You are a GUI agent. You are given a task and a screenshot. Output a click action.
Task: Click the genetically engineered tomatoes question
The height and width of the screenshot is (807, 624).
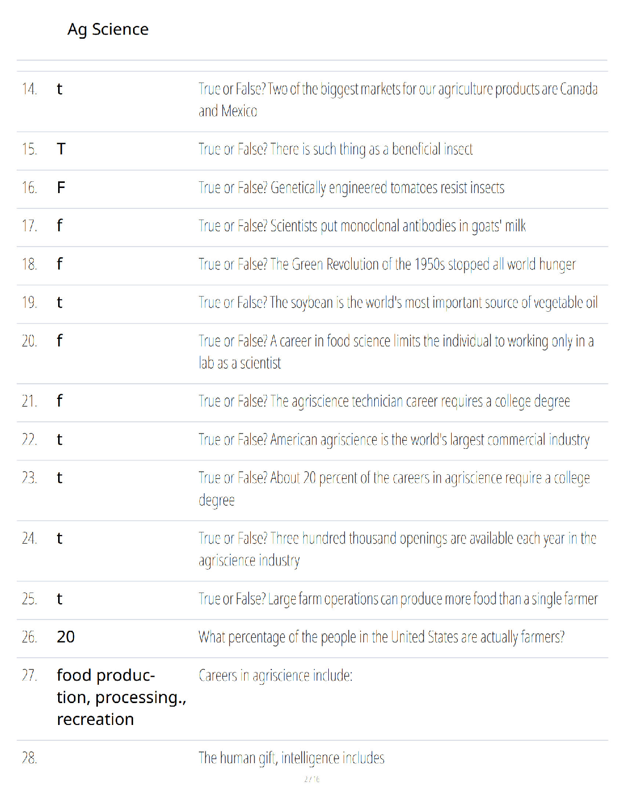coord(351,188)
